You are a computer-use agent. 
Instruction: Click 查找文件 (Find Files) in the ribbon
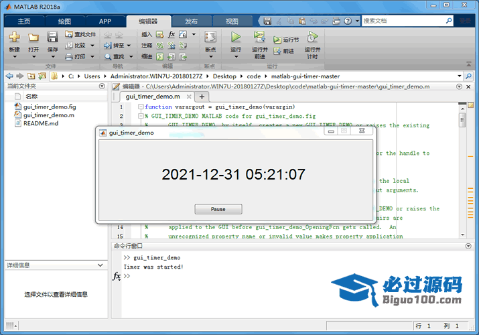point(80,34)
